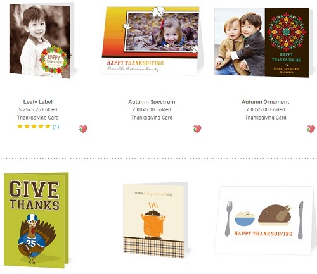Click Thanksgiving Card label under Leafy Label
The image size is (317, 274).
pyautogui.click(x=38, y=118)
